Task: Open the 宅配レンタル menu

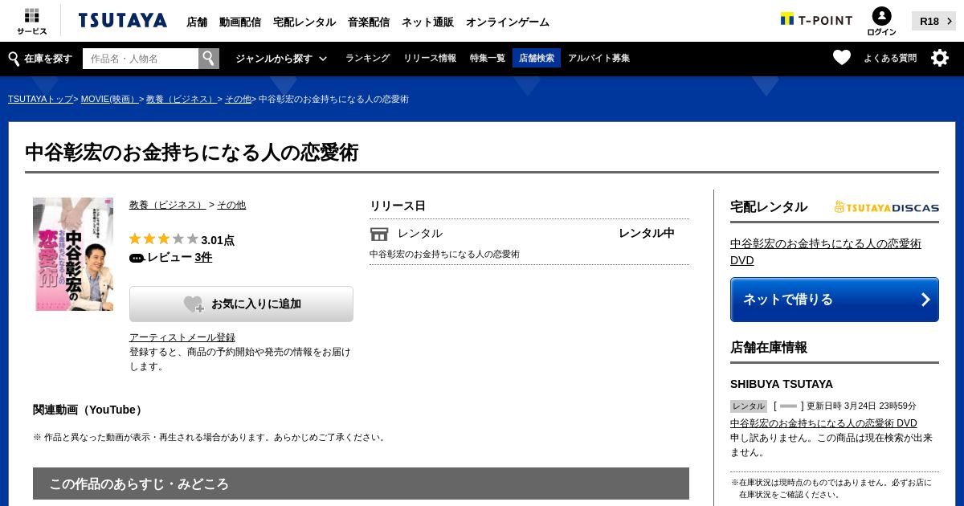Action: coord(304,22)
